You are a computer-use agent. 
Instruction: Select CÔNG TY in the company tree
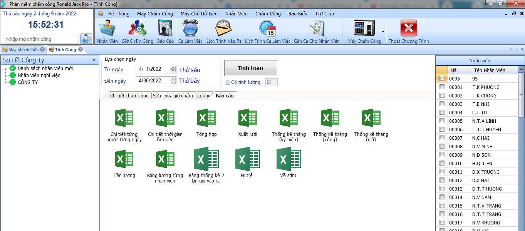tap(28, 82)
